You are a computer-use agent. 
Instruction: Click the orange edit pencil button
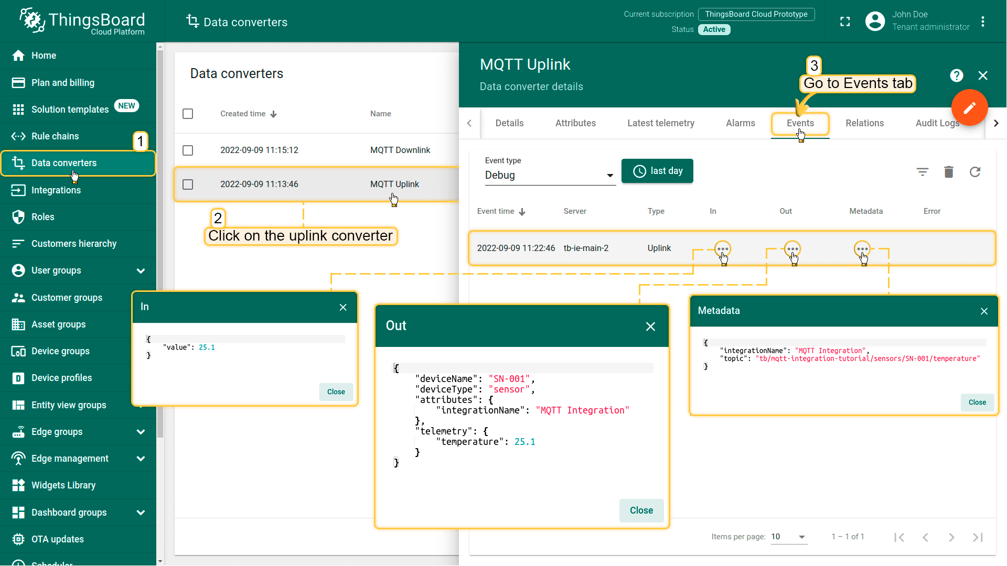[x=969, y=107]
